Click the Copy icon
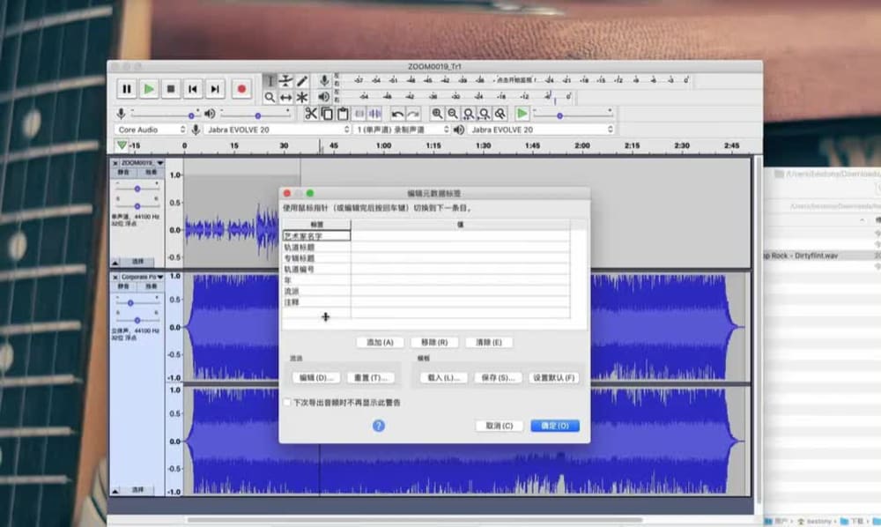Image resolution: width=881 pixels, height=527 pixels. point(327,114)
